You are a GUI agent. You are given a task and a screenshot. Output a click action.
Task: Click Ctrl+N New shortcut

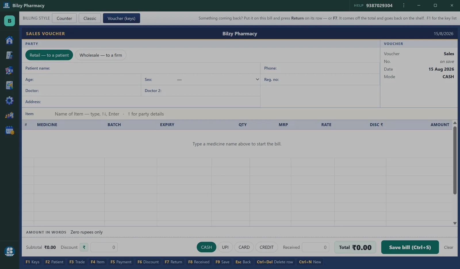(x=310, y=262)
